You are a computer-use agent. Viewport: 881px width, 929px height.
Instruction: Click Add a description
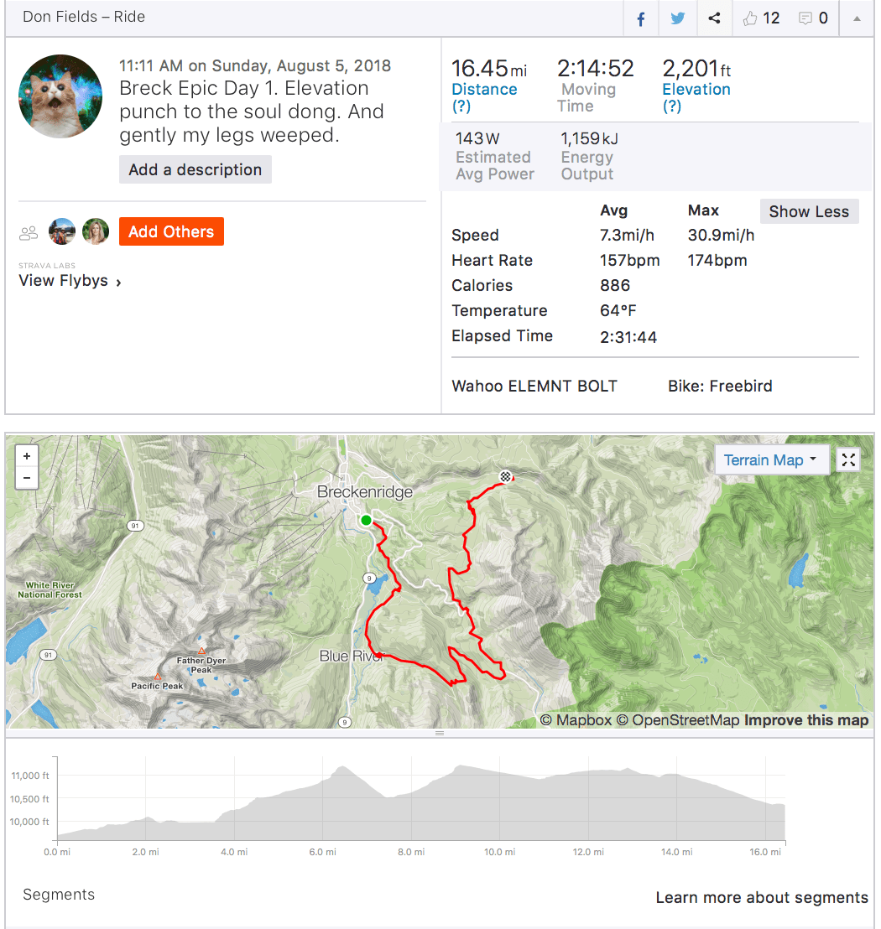(x=195, y=169)
